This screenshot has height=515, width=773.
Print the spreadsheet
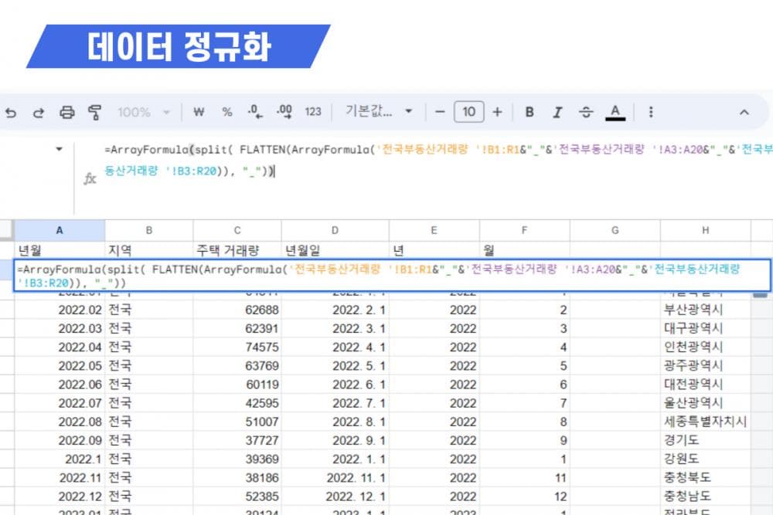(66, 113)
